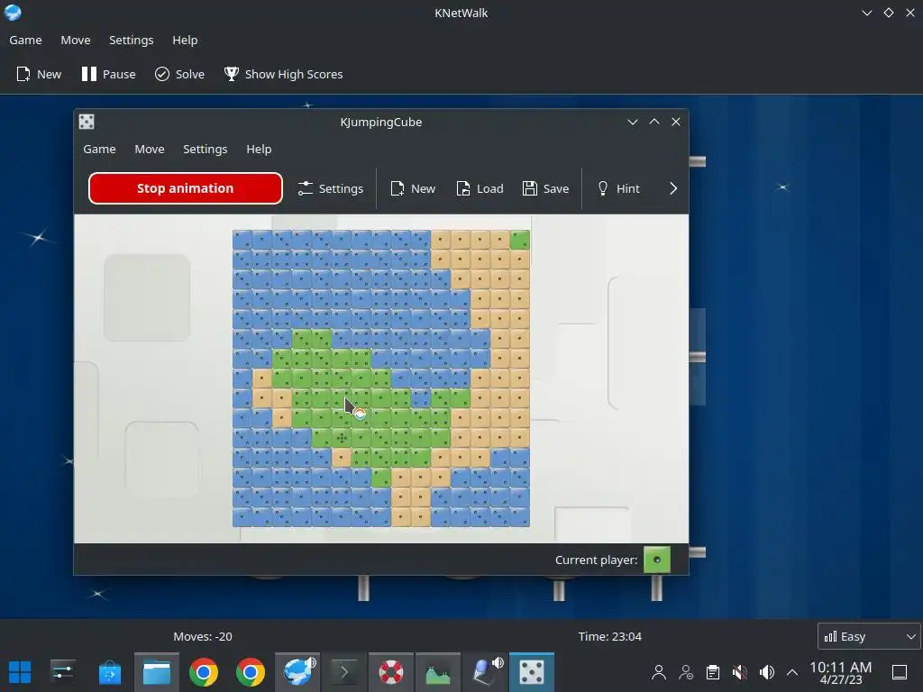
Task: Open KJumpingCube Settings menu
Action: (x=205, y=149)
